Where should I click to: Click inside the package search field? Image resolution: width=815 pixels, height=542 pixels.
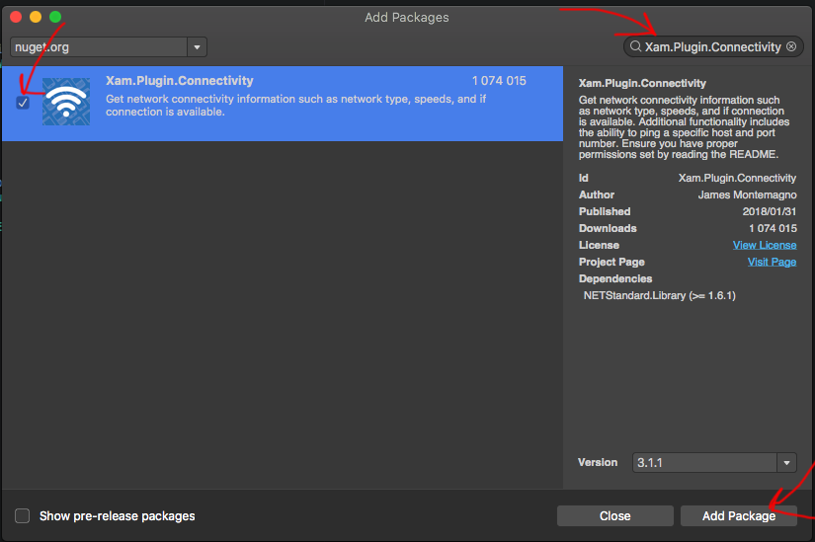(x=712, y=46)
